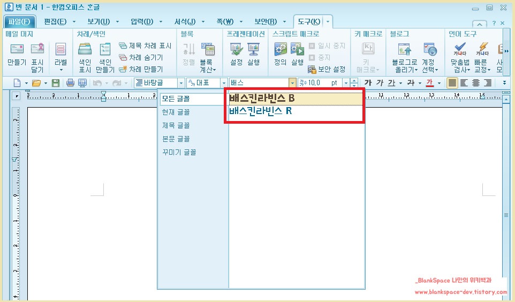Click 제목 차례 표시
The height and width of the screenshot is (302, 515).
coord(145,46)
